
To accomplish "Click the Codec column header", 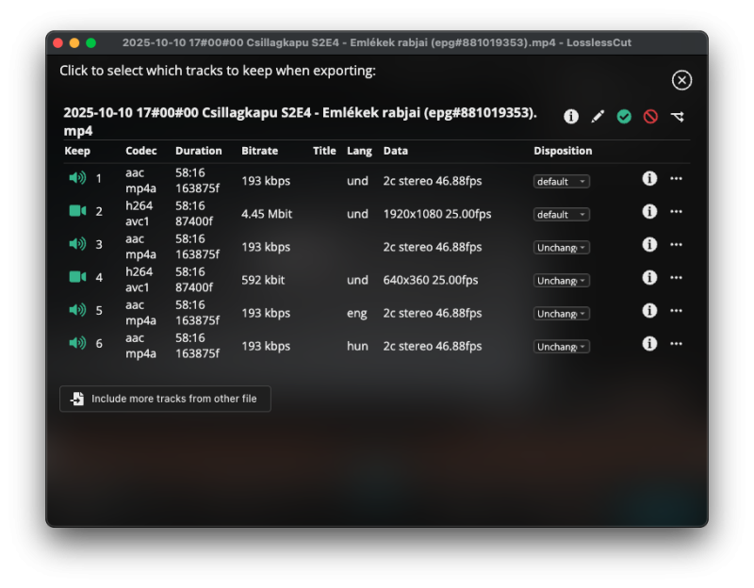I will point(140,151).
